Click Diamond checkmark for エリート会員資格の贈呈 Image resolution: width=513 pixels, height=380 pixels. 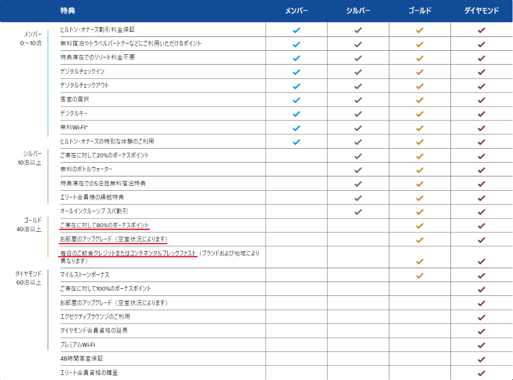click(481, 373)
